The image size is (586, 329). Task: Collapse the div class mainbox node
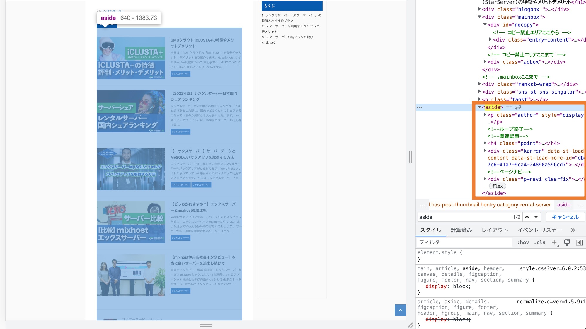click(x=479, y=17)
